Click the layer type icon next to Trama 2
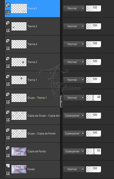The image size is (114, 179). tap(8, 58)
